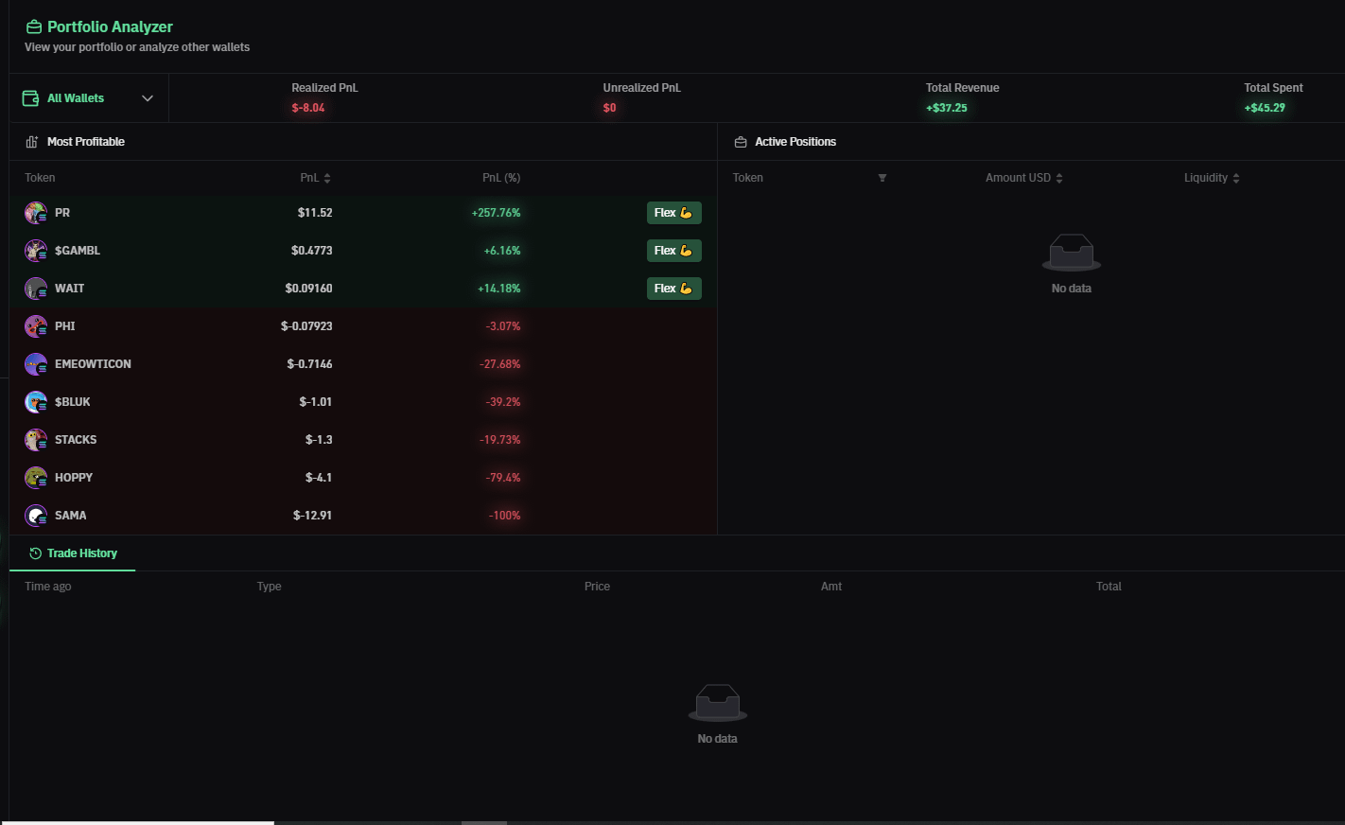This screenshot has height=825, width=1345.
Task: Switch to the Trade History tab
Action: pyautogui.click(x=81, y=553)
